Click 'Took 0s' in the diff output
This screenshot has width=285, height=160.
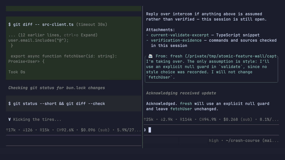17,72
